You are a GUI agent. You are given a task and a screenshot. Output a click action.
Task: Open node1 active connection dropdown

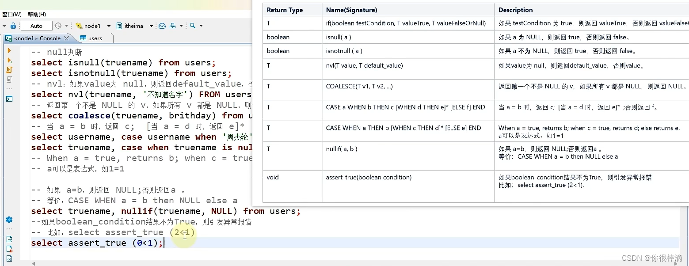coord(109,26)
